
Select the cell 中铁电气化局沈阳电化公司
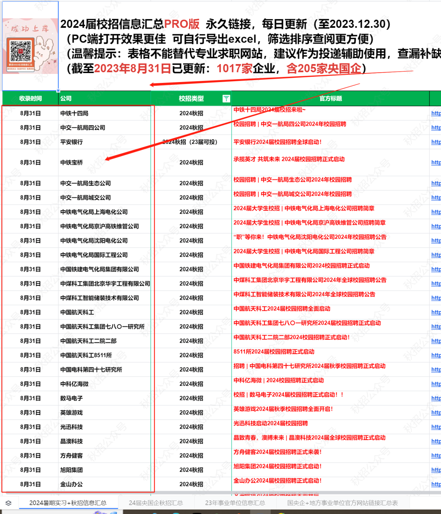tap(105, 240)
